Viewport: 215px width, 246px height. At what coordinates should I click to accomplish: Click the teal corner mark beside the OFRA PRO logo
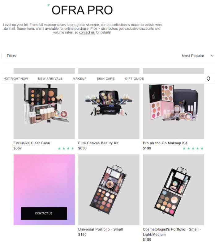tap(49, 6)
